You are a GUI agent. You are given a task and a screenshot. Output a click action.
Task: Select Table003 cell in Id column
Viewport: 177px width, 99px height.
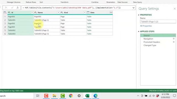pyautogui.click(x=20, y=34)
